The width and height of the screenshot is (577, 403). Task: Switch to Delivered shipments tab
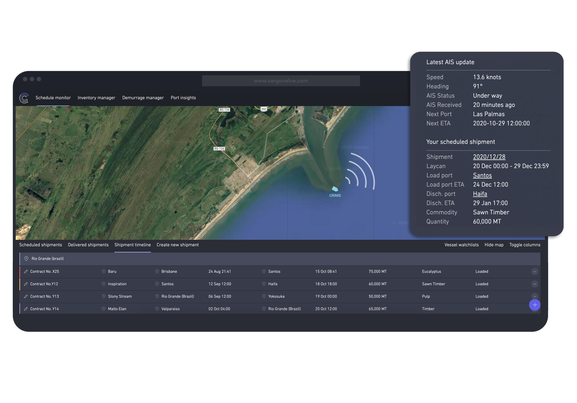pyautogui.click(x=88, y=245)
